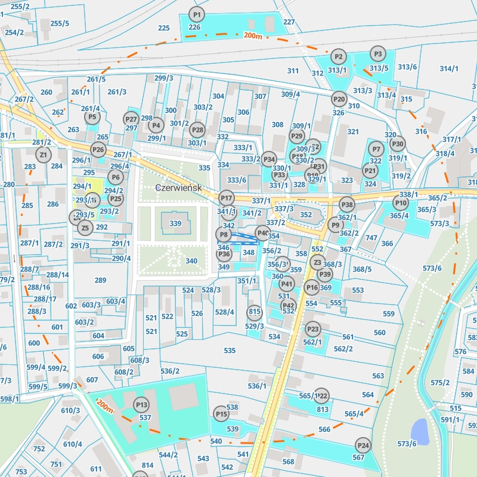Click the P15 marker near parcel 539
This screenshot has height=477, width=477.
click(221, 414)
